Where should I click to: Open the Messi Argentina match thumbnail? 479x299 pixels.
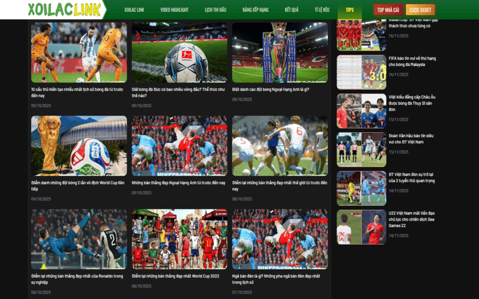tap(78, 53)
